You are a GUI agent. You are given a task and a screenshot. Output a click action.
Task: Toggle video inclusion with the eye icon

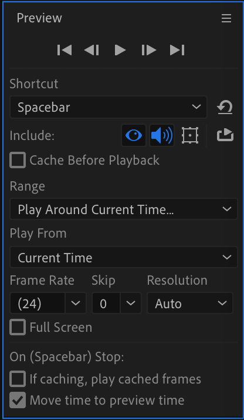(134, 135)
